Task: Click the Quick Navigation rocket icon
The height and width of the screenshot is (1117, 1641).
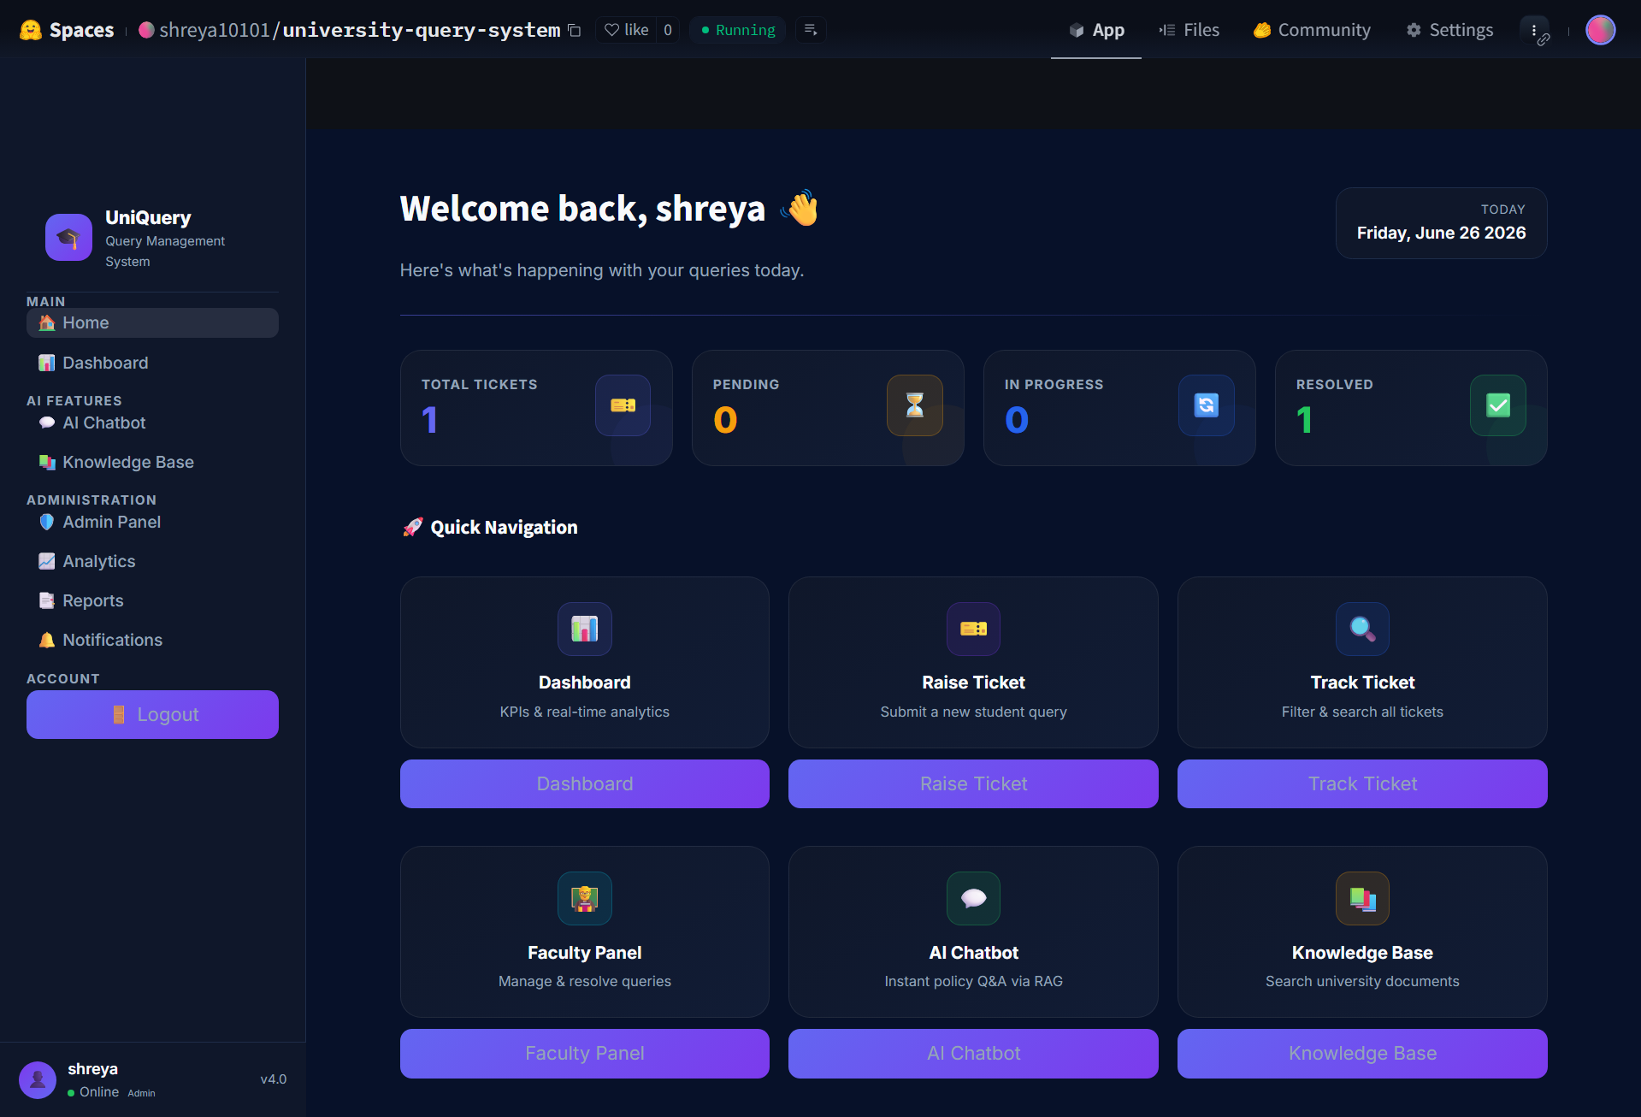Action: click(x=413, y=528)
